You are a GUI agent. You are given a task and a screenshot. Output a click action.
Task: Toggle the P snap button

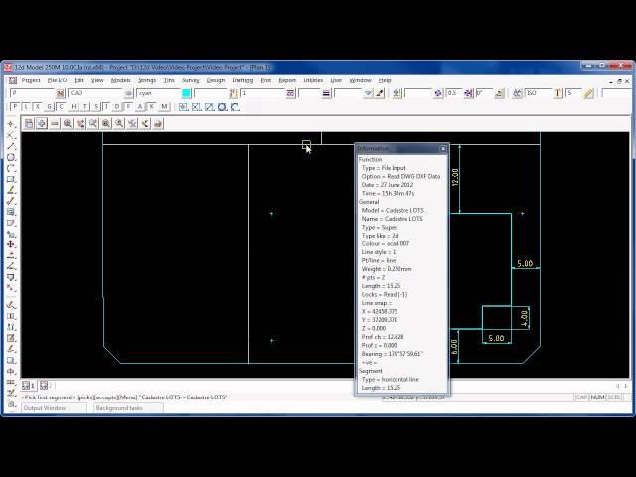click(15, 107)
